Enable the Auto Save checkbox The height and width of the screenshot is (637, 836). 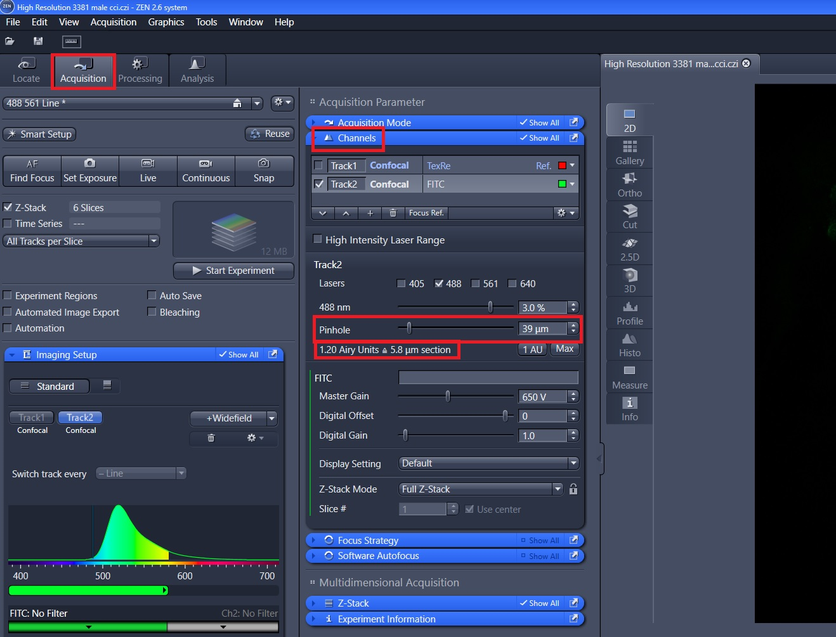pos(152,295)
